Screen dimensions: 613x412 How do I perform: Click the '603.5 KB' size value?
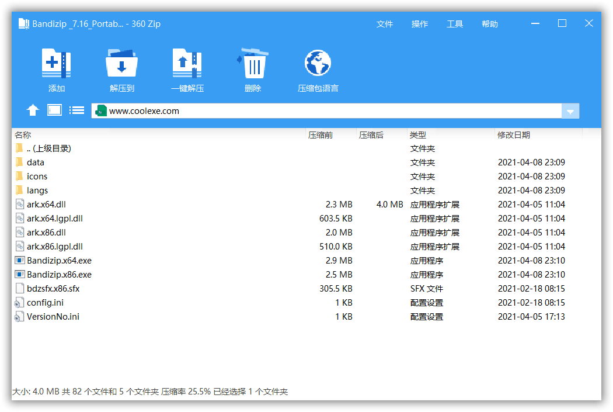pos(336,219)
